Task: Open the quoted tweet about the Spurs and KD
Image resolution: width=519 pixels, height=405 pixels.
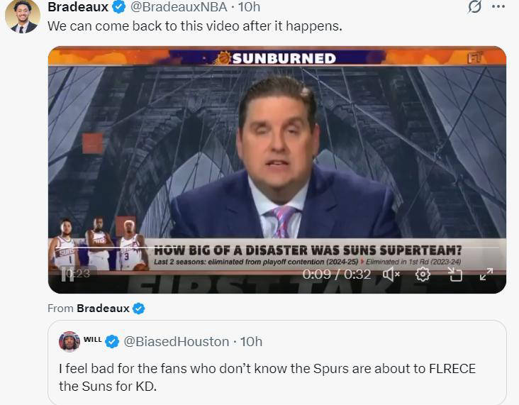Action: 277,362
